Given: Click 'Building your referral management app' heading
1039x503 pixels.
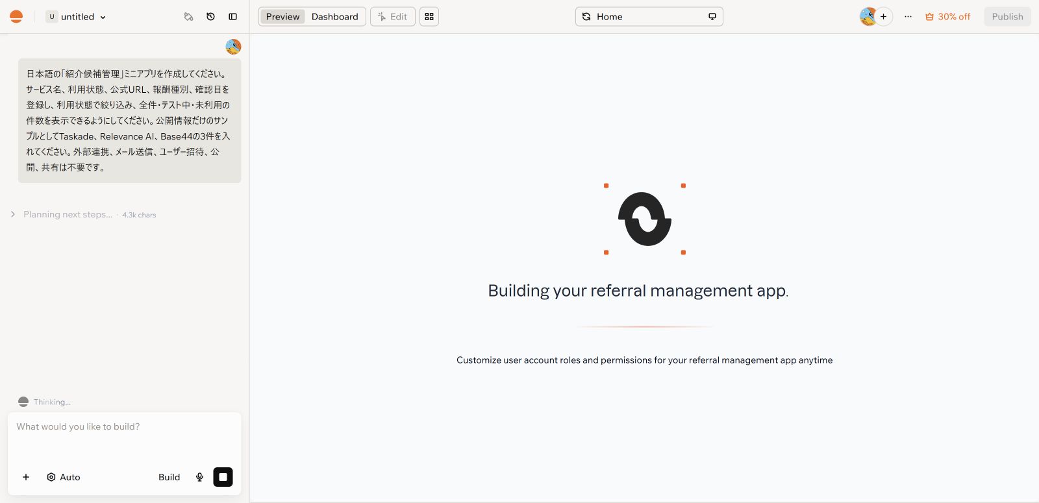Looking at the screenshot, I should coord(638,291).
